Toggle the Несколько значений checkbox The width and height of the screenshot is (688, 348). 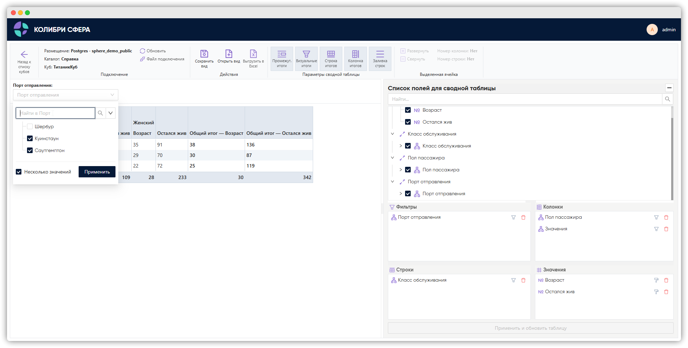19,172
